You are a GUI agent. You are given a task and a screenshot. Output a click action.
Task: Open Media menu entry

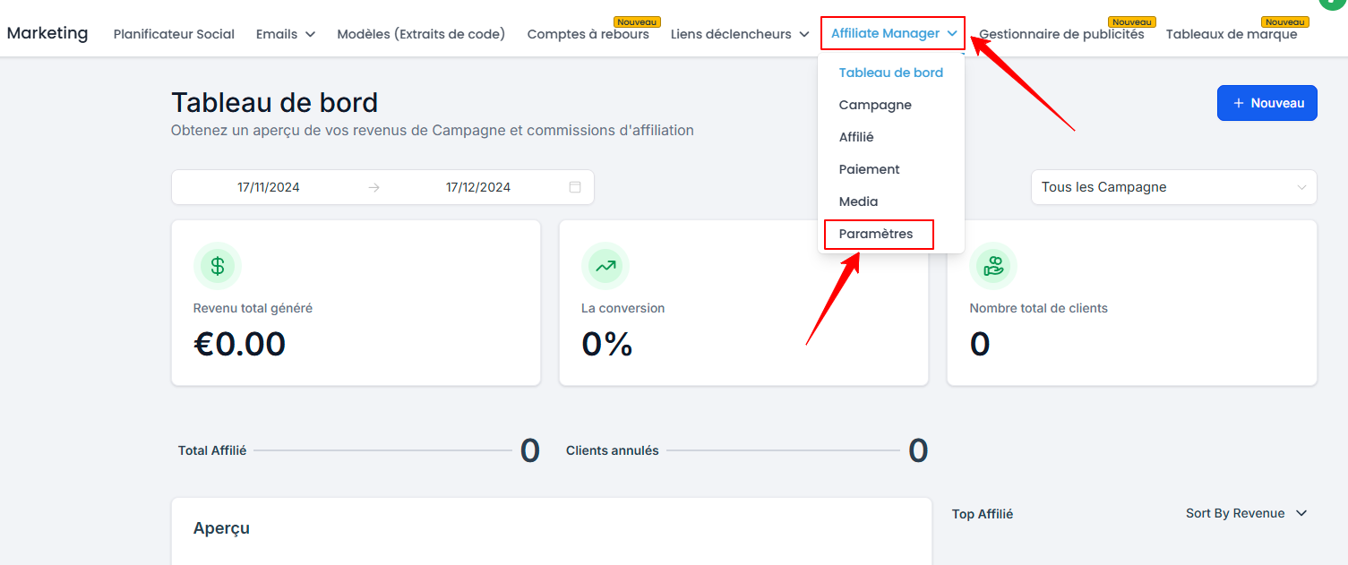pyautogui.click(x=858, y=201)
